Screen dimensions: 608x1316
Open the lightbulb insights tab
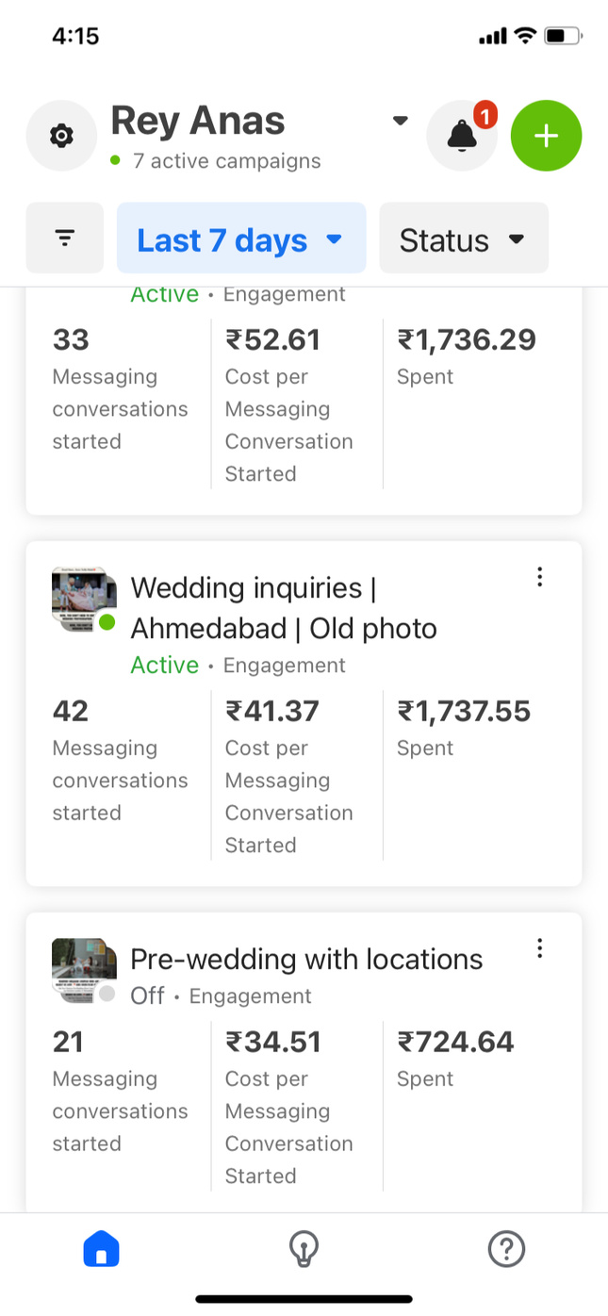click(304, 1250)
